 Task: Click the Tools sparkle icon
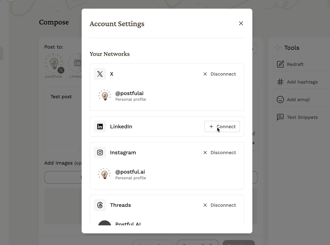(277, 48)
